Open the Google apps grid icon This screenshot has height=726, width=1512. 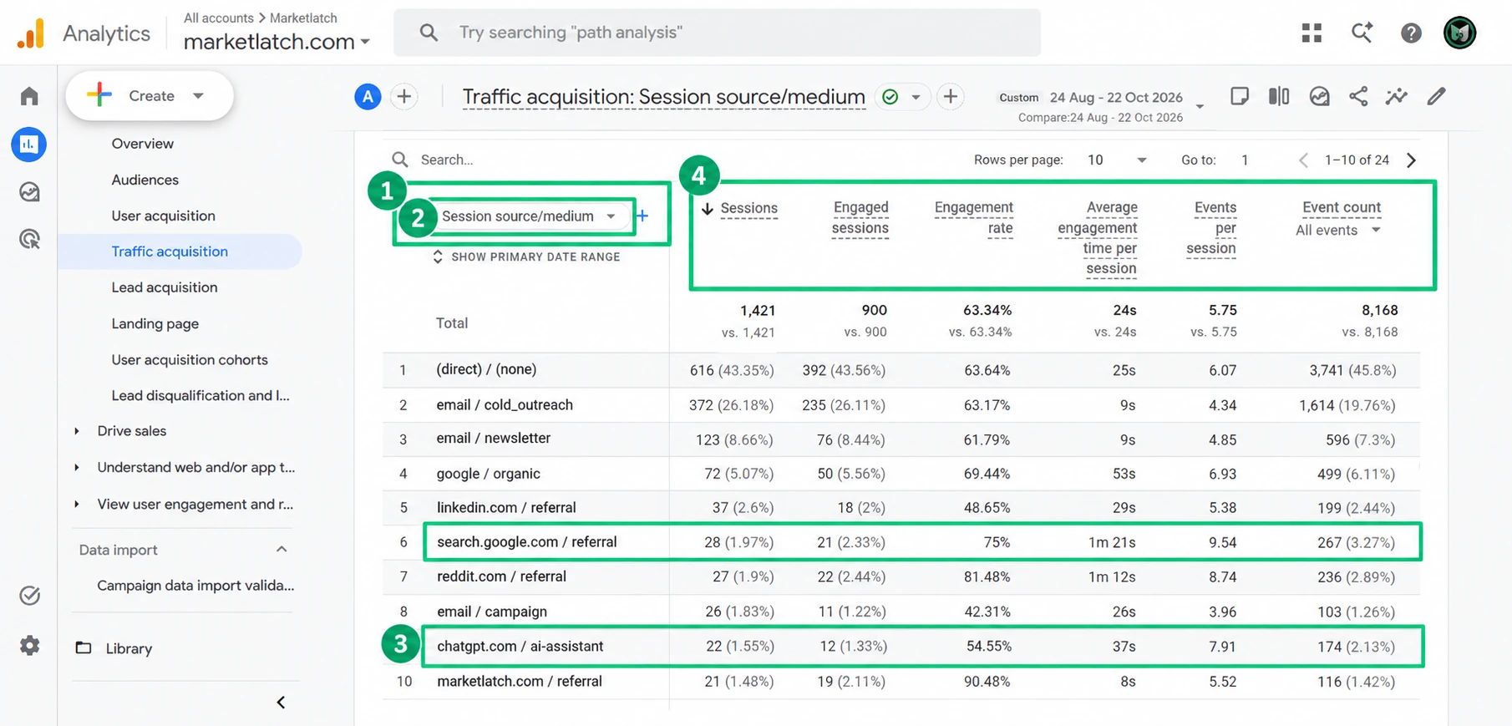click(1312, 33)
